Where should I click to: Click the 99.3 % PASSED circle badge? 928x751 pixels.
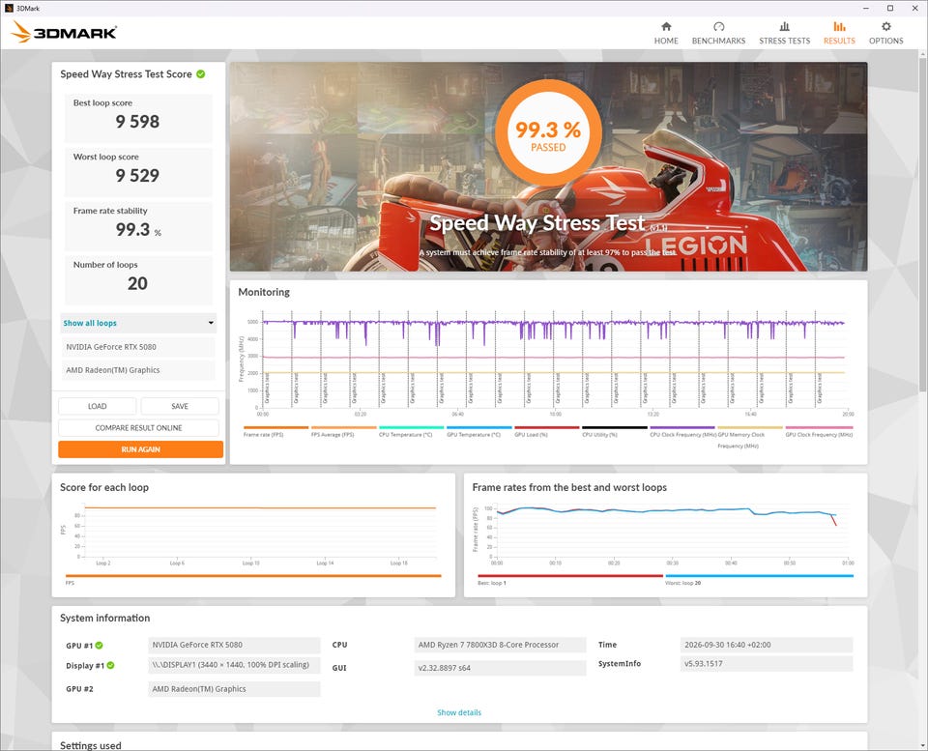tap(548, 132)
